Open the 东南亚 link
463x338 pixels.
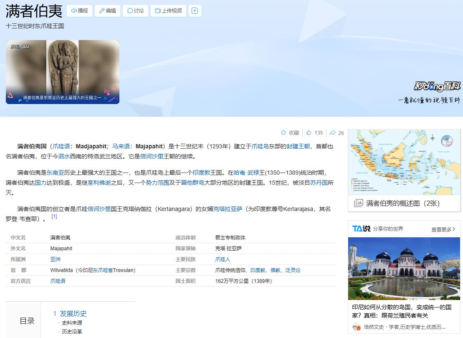click(x=55, y=173)
